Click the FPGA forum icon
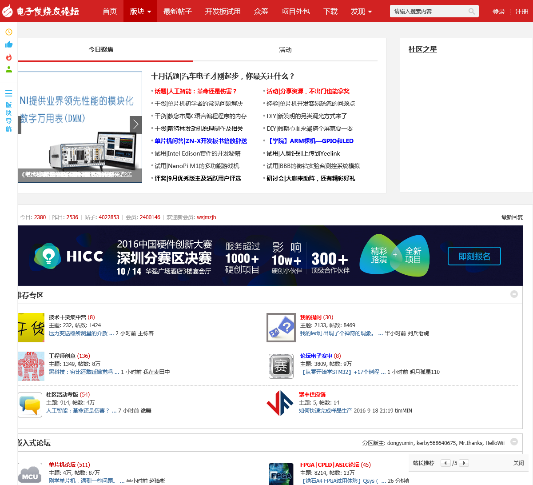 tap(281, 474)
